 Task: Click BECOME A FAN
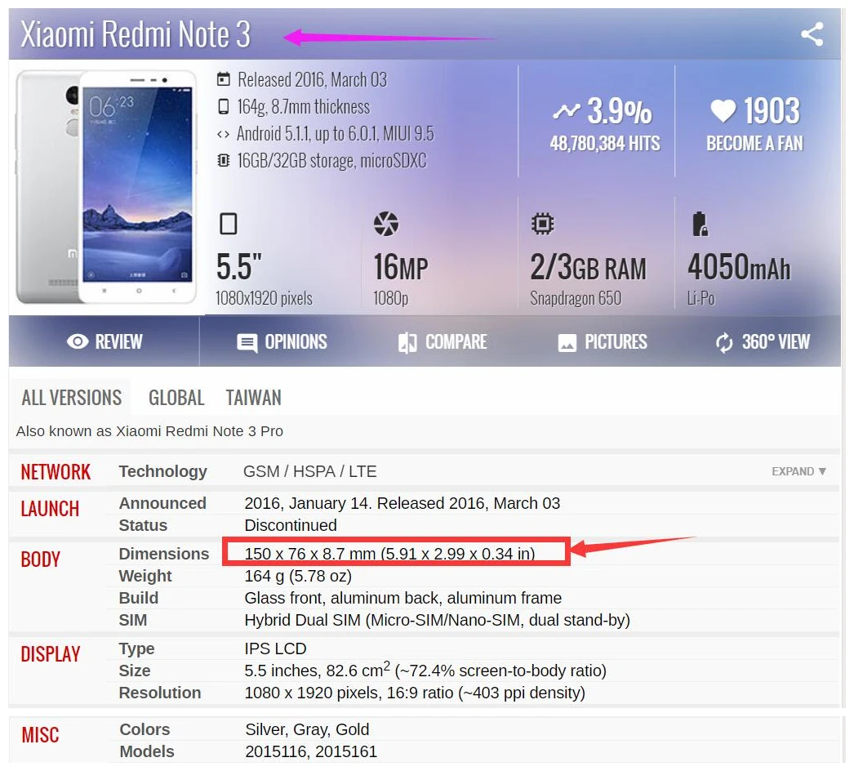(x=755, y=143)
